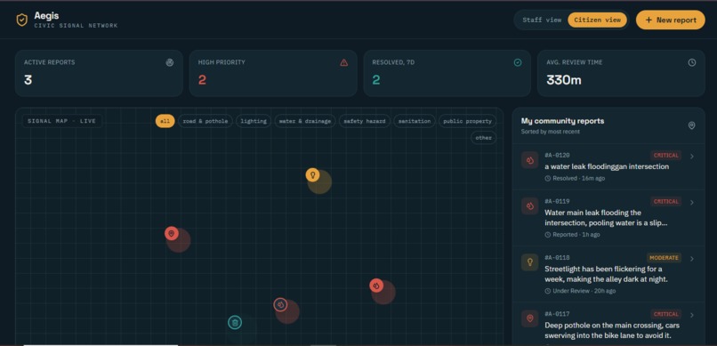Filter map by sanitation
This screenshot has width=717, height=346.
[415, 121]
